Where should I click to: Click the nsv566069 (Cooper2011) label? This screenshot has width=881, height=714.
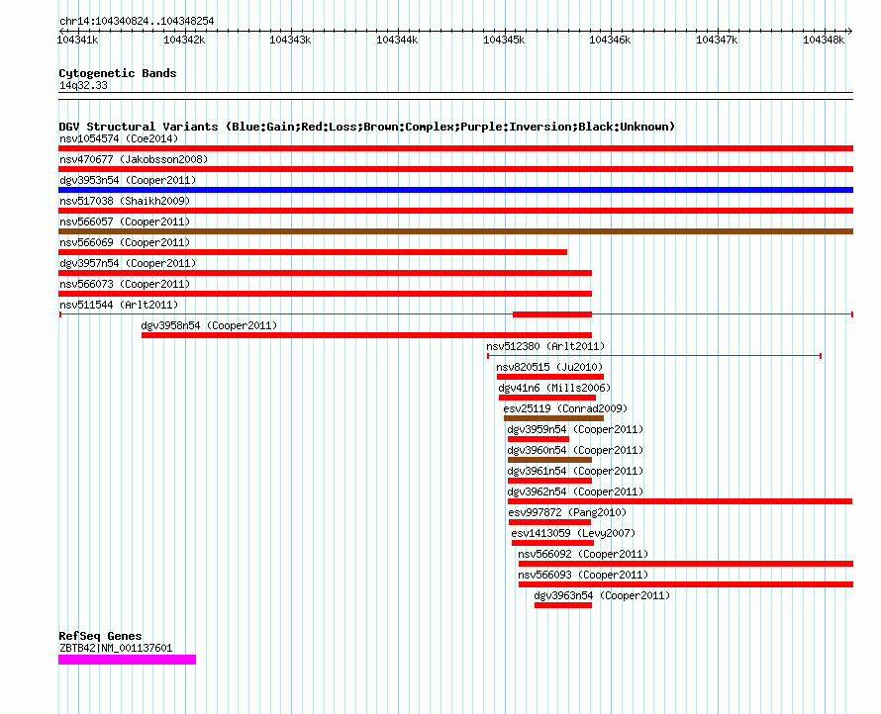pos(125,242)
